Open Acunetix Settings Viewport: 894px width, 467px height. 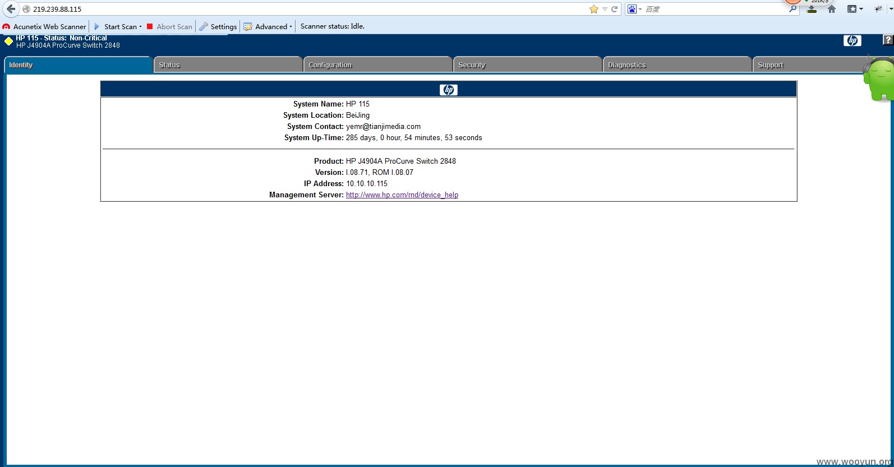pyautogui.click(x=218, y=26)
